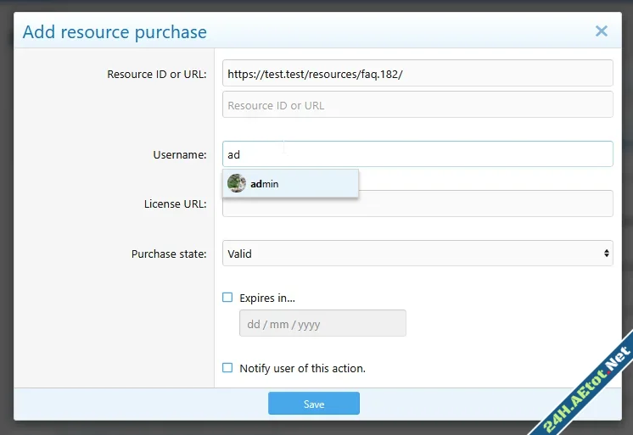
Task: Close the Add resource purchase dialog
Action: coord(601,31)
